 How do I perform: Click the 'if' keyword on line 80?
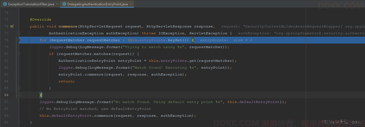point(51,54)
